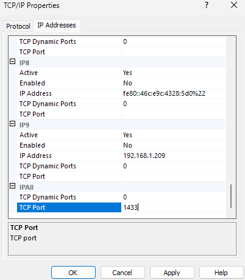Select IP8 TCP Dynamic Ports row
This screenshot has height=280, width=245.
pos(121,104)
